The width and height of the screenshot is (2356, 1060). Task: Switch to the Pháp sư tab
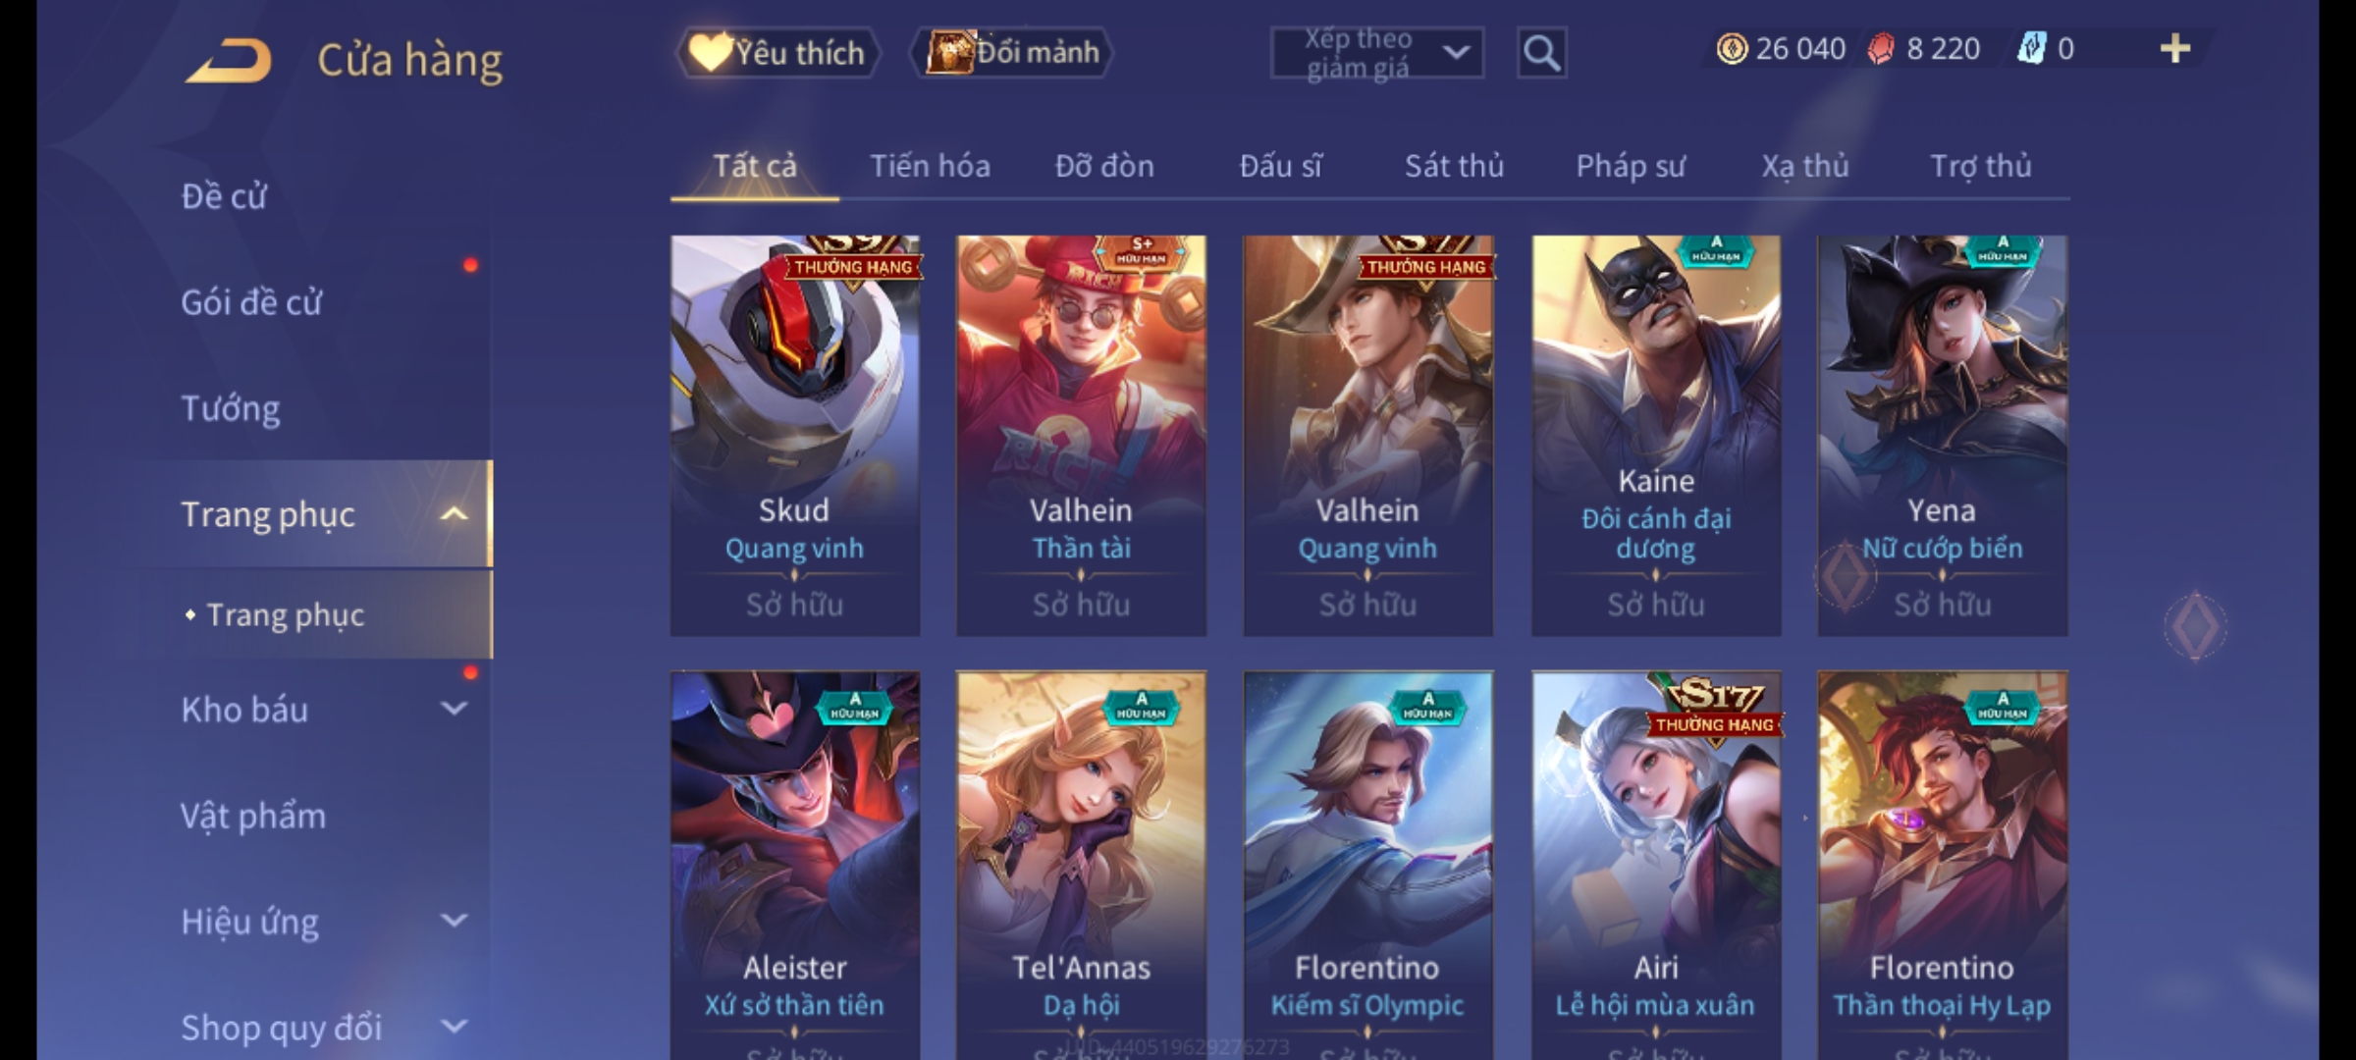pyautogui.click(x=1630, y=166)
